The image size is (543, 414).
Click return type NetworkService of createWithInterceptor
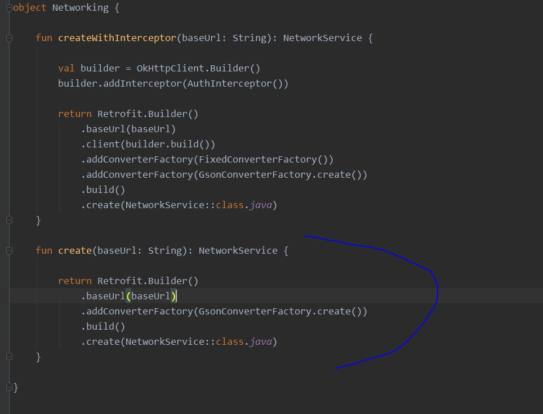(322, 38)
